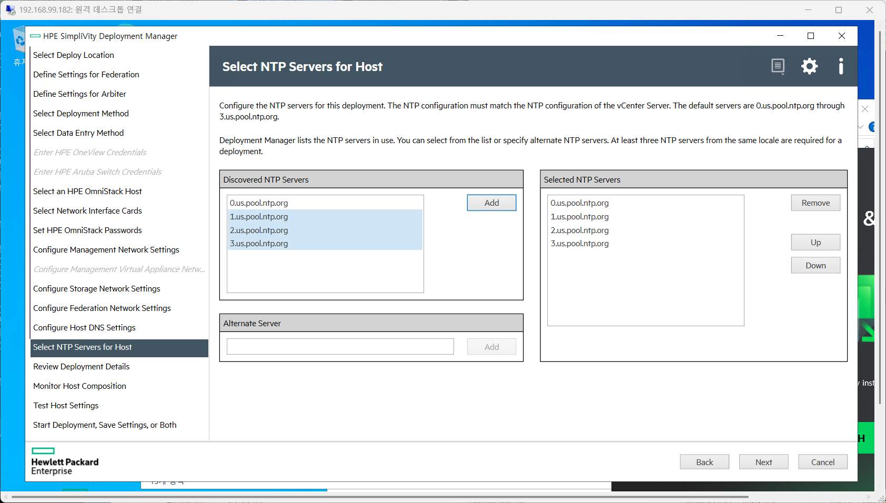
Task: Click the Alternate Server Add button
Action: tap(491, 347)
